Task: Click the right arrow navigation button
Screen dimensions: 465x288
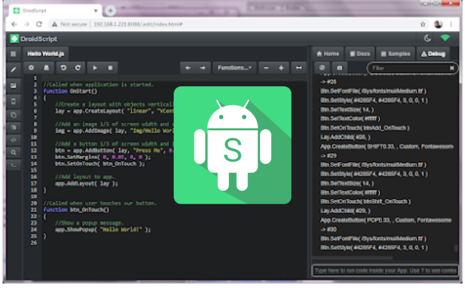Action: (203, 68)
